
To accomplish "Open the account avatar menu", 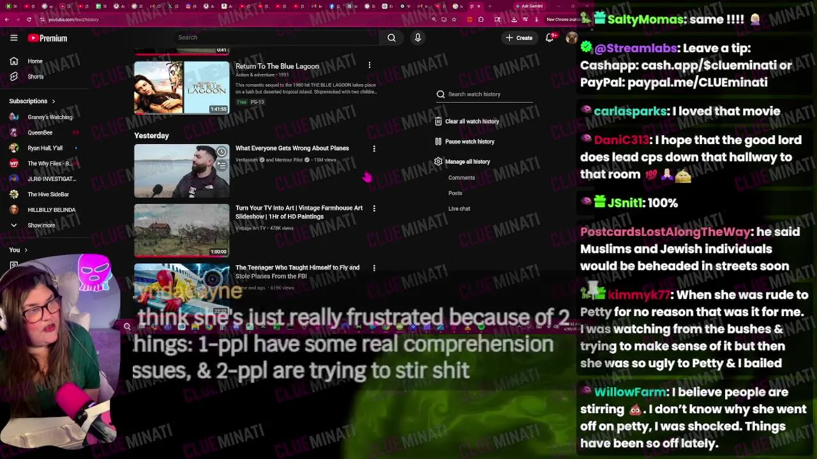I will [x=571, y=38].
